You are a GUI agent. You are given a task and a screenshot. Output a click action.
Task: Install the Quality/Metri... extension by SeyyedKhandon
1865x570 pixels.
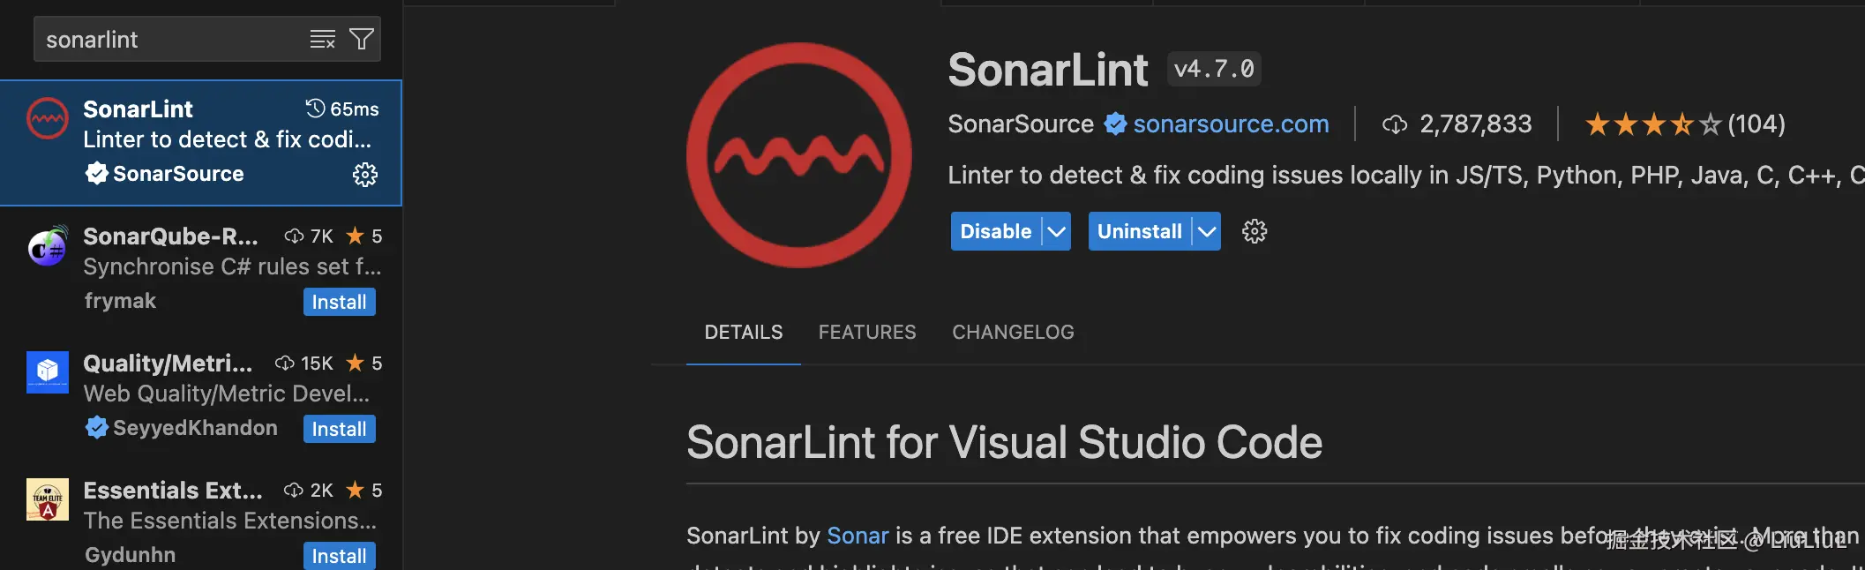pyautogui.click(x=339, y=429)
